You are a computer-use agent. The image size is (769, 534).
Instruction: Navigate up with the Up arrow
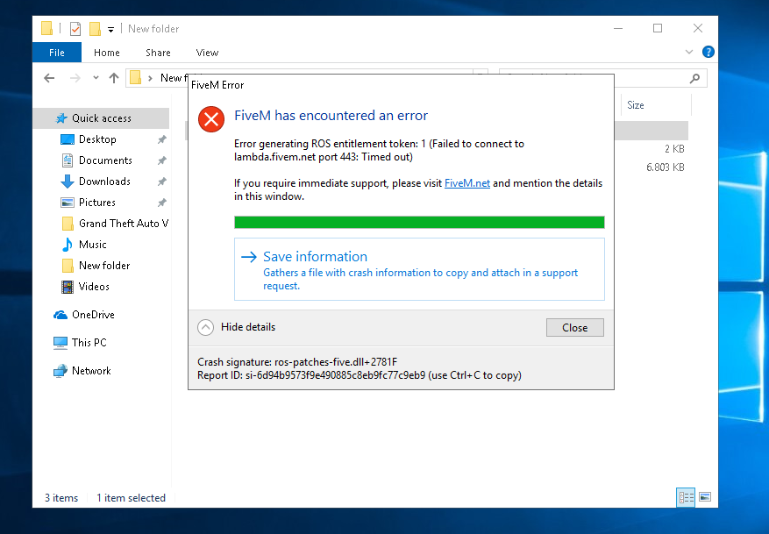pyautogui.click(x=113, y=78)
